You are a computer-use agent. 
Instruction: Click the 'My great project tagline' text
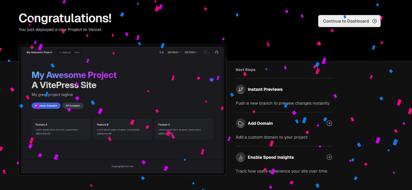(x=52, y=95)
